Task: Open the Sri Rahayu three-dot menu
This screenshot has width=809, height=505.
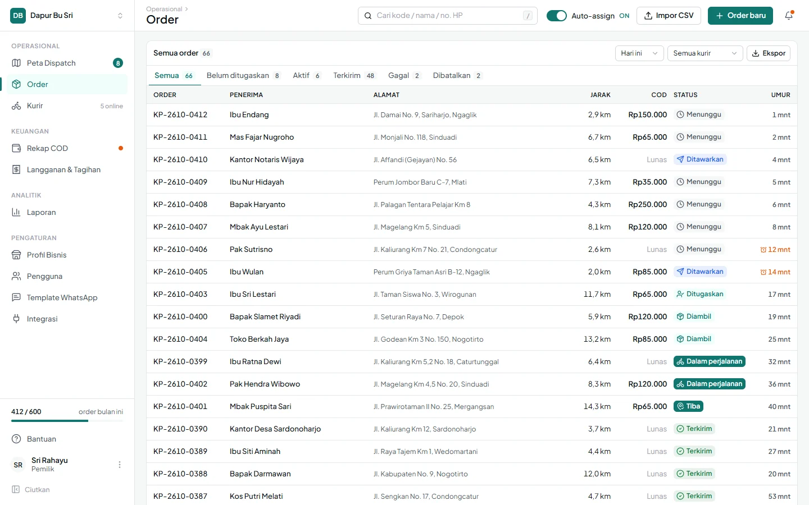Action: (x=120, y=465)
